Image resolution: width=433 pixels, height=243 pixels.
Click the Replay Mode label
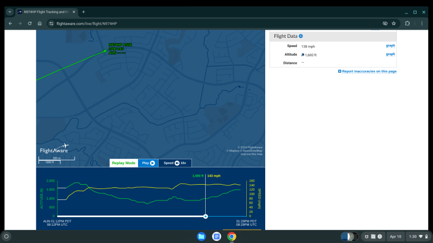(123, 163)
